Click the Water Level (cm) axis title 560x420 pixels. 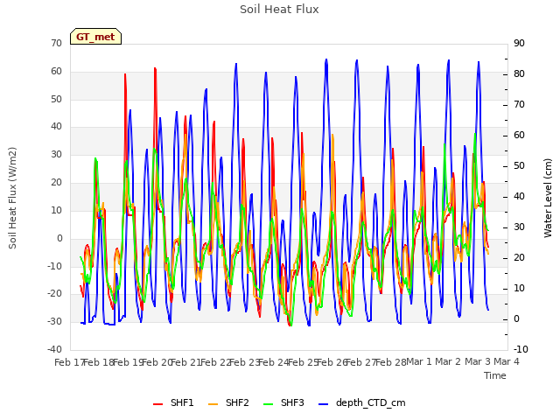pos(548,198)
